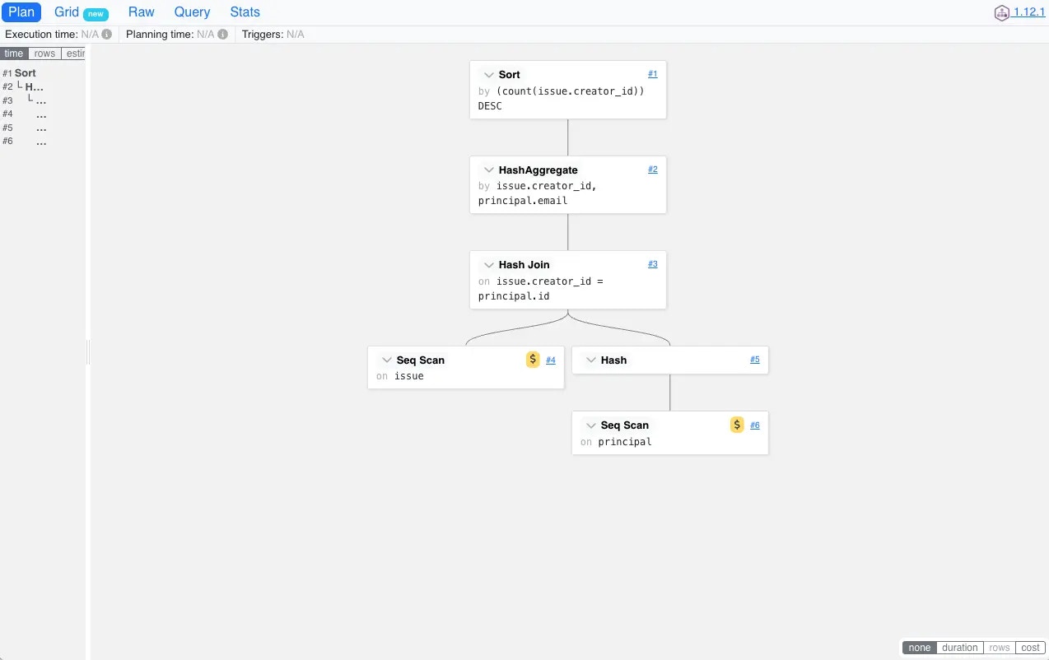Click the cost badge on Seq Scan issue

pos(533,360)
